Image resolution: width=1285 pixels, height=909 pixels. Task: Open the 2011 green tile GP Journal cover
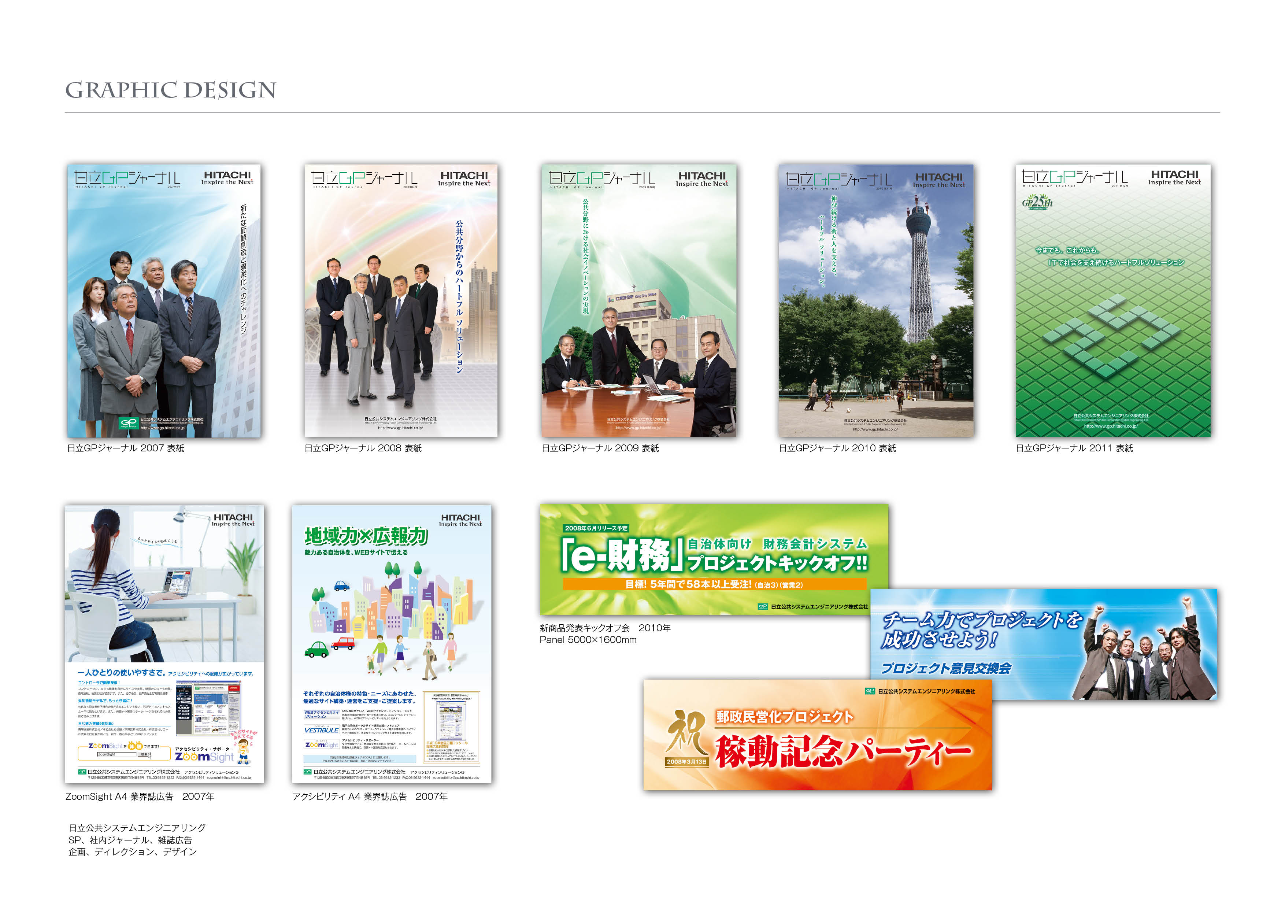click(x=1113, y=300)
